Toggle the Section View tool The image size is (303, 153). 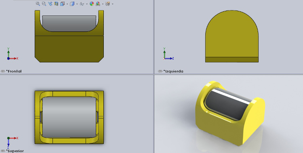click(56, 4)
